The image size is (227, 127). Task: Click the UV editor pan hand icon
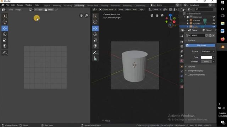81,16
